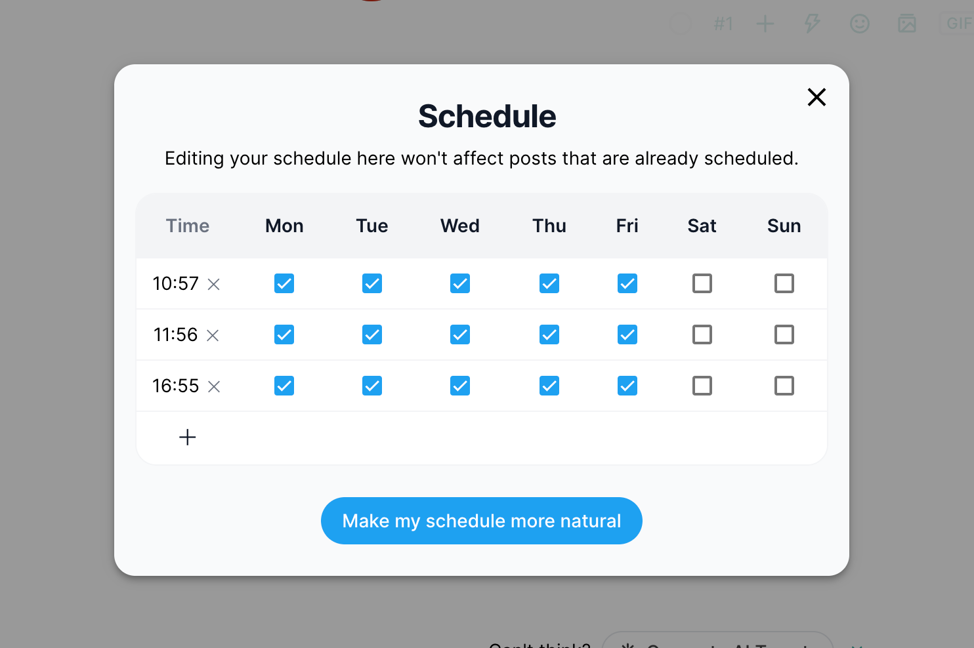Uncheck Monday for the 10:57 slot
Viewport: 974px width, 648px height.
(284, 283)
